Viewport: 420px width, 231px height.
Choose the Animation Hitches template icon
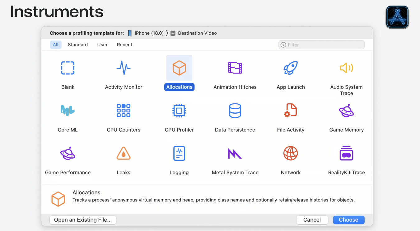[235, 68]
